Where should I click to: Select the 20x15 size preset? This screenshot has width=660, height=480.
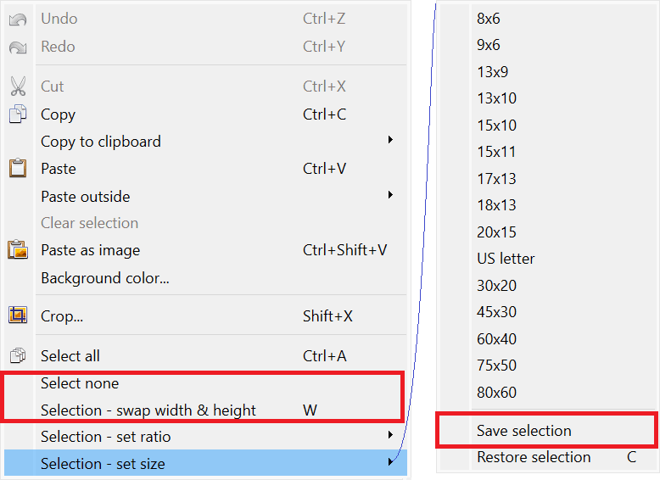(496, 232)
